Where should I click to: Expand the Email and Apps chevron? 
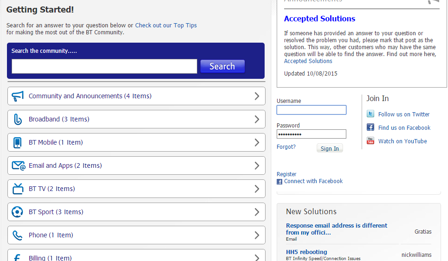tap(257, 166)
